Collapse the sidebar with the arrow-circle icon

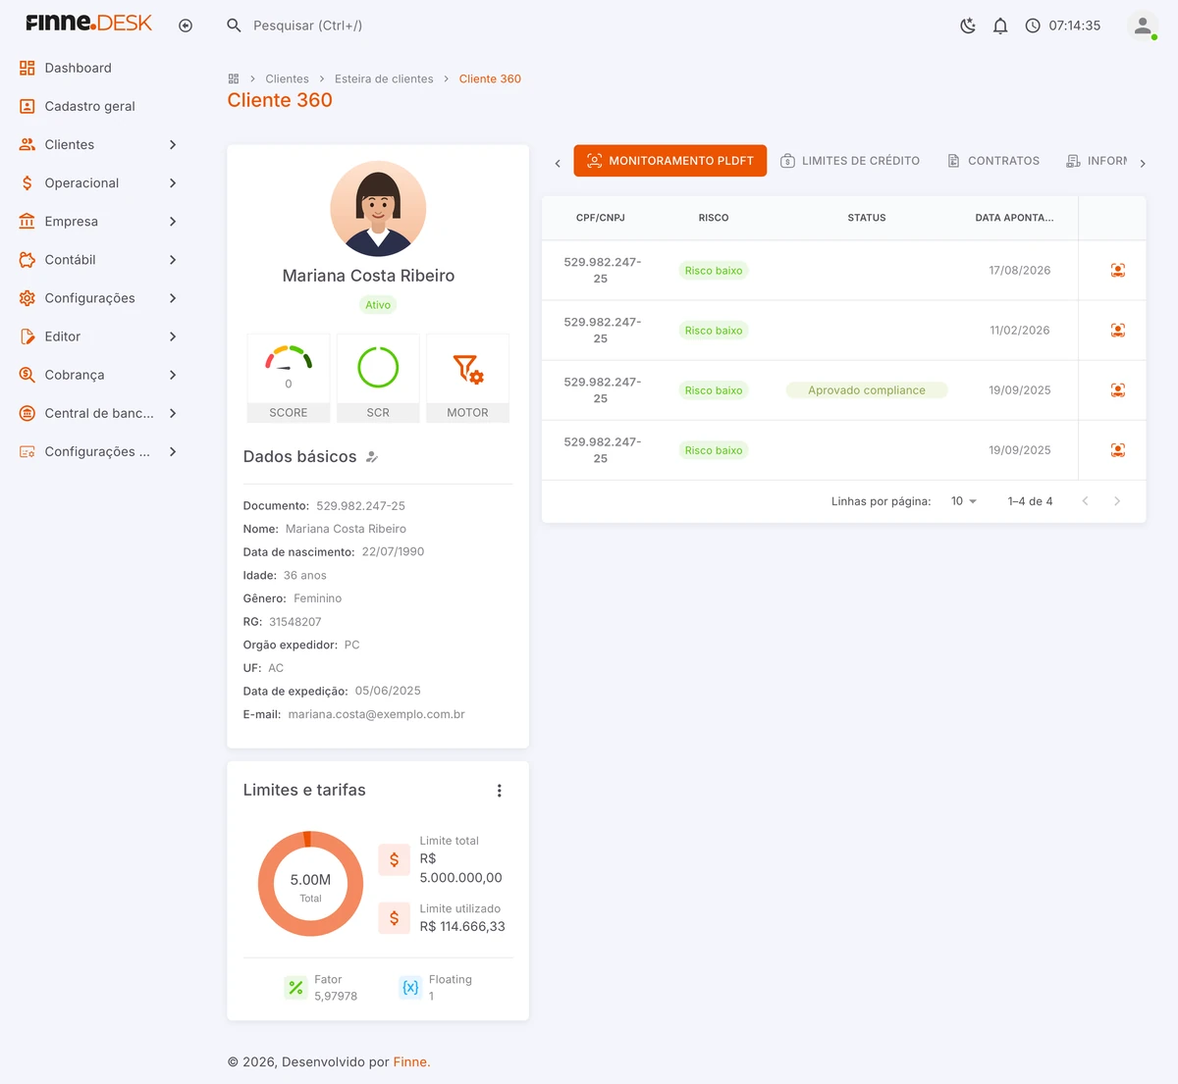pyautogui.click(x=186, y=26)
